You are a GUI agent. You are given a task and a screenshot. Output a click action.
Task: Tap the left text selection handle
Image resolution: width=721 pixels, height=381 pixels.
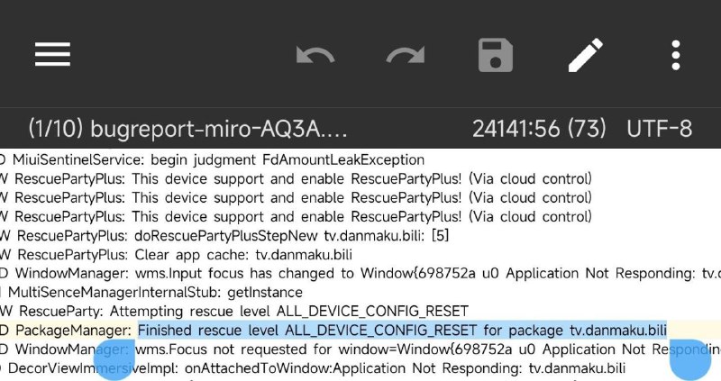coord(114,360)
